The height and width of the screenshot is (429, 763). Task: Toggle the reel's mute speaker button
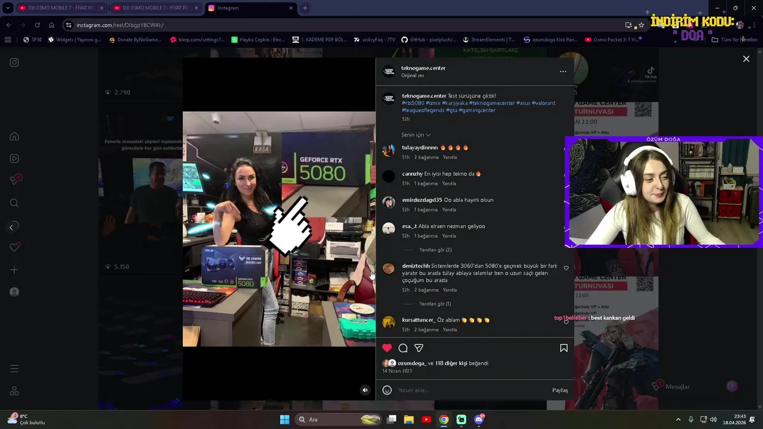[x=365, y=390]
